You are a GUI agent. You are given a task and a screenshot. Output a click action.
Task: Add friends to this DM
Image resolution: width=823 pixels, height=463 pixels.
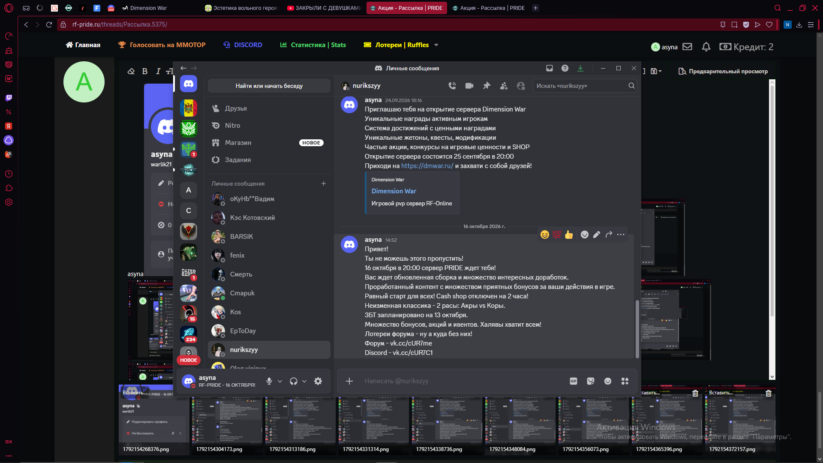pos(504,86)
